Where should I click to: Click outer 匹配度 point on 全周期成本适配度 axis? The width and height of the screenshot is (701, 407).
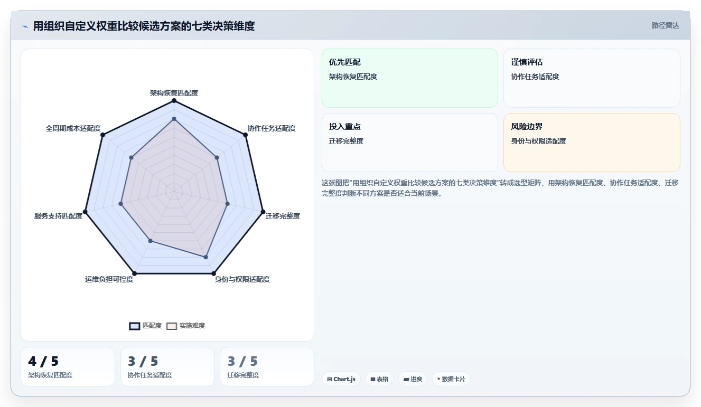click(102, 135)
